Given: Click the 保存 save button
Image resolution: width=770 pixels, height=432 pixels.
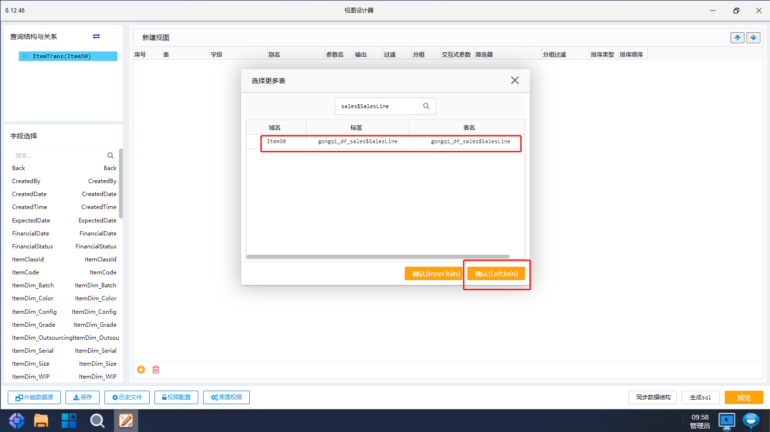Looking at the screenshot, I should pos(82,397).
